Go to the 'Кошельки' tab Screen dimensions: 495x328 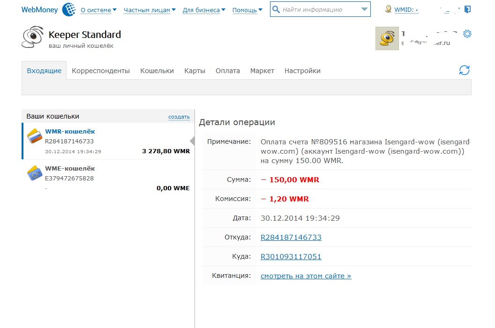click(157, 71)
